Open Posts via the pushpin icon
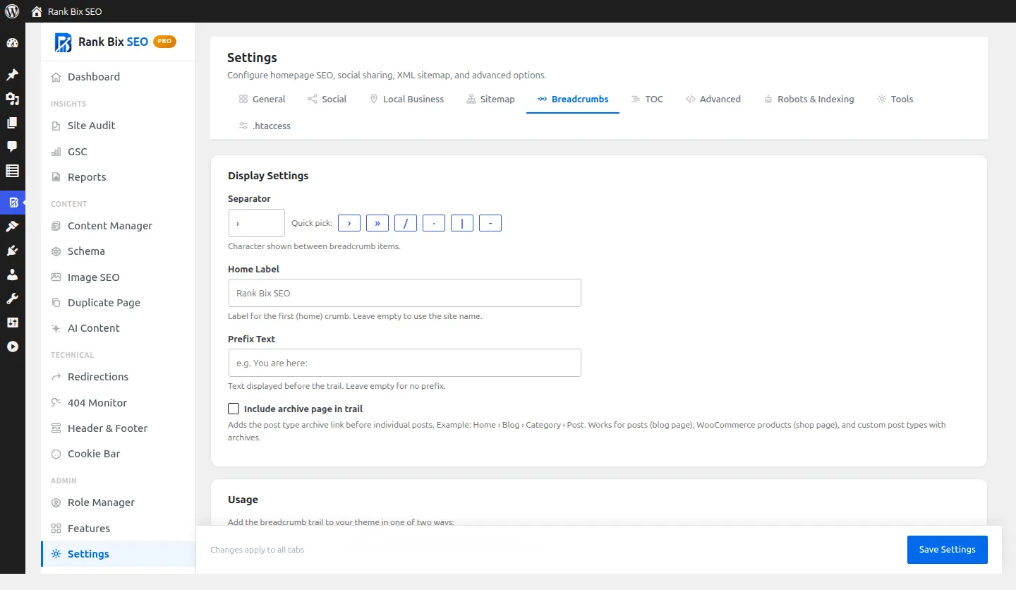The height and width of the screenshot is (590, 1016). pos(12,75)
